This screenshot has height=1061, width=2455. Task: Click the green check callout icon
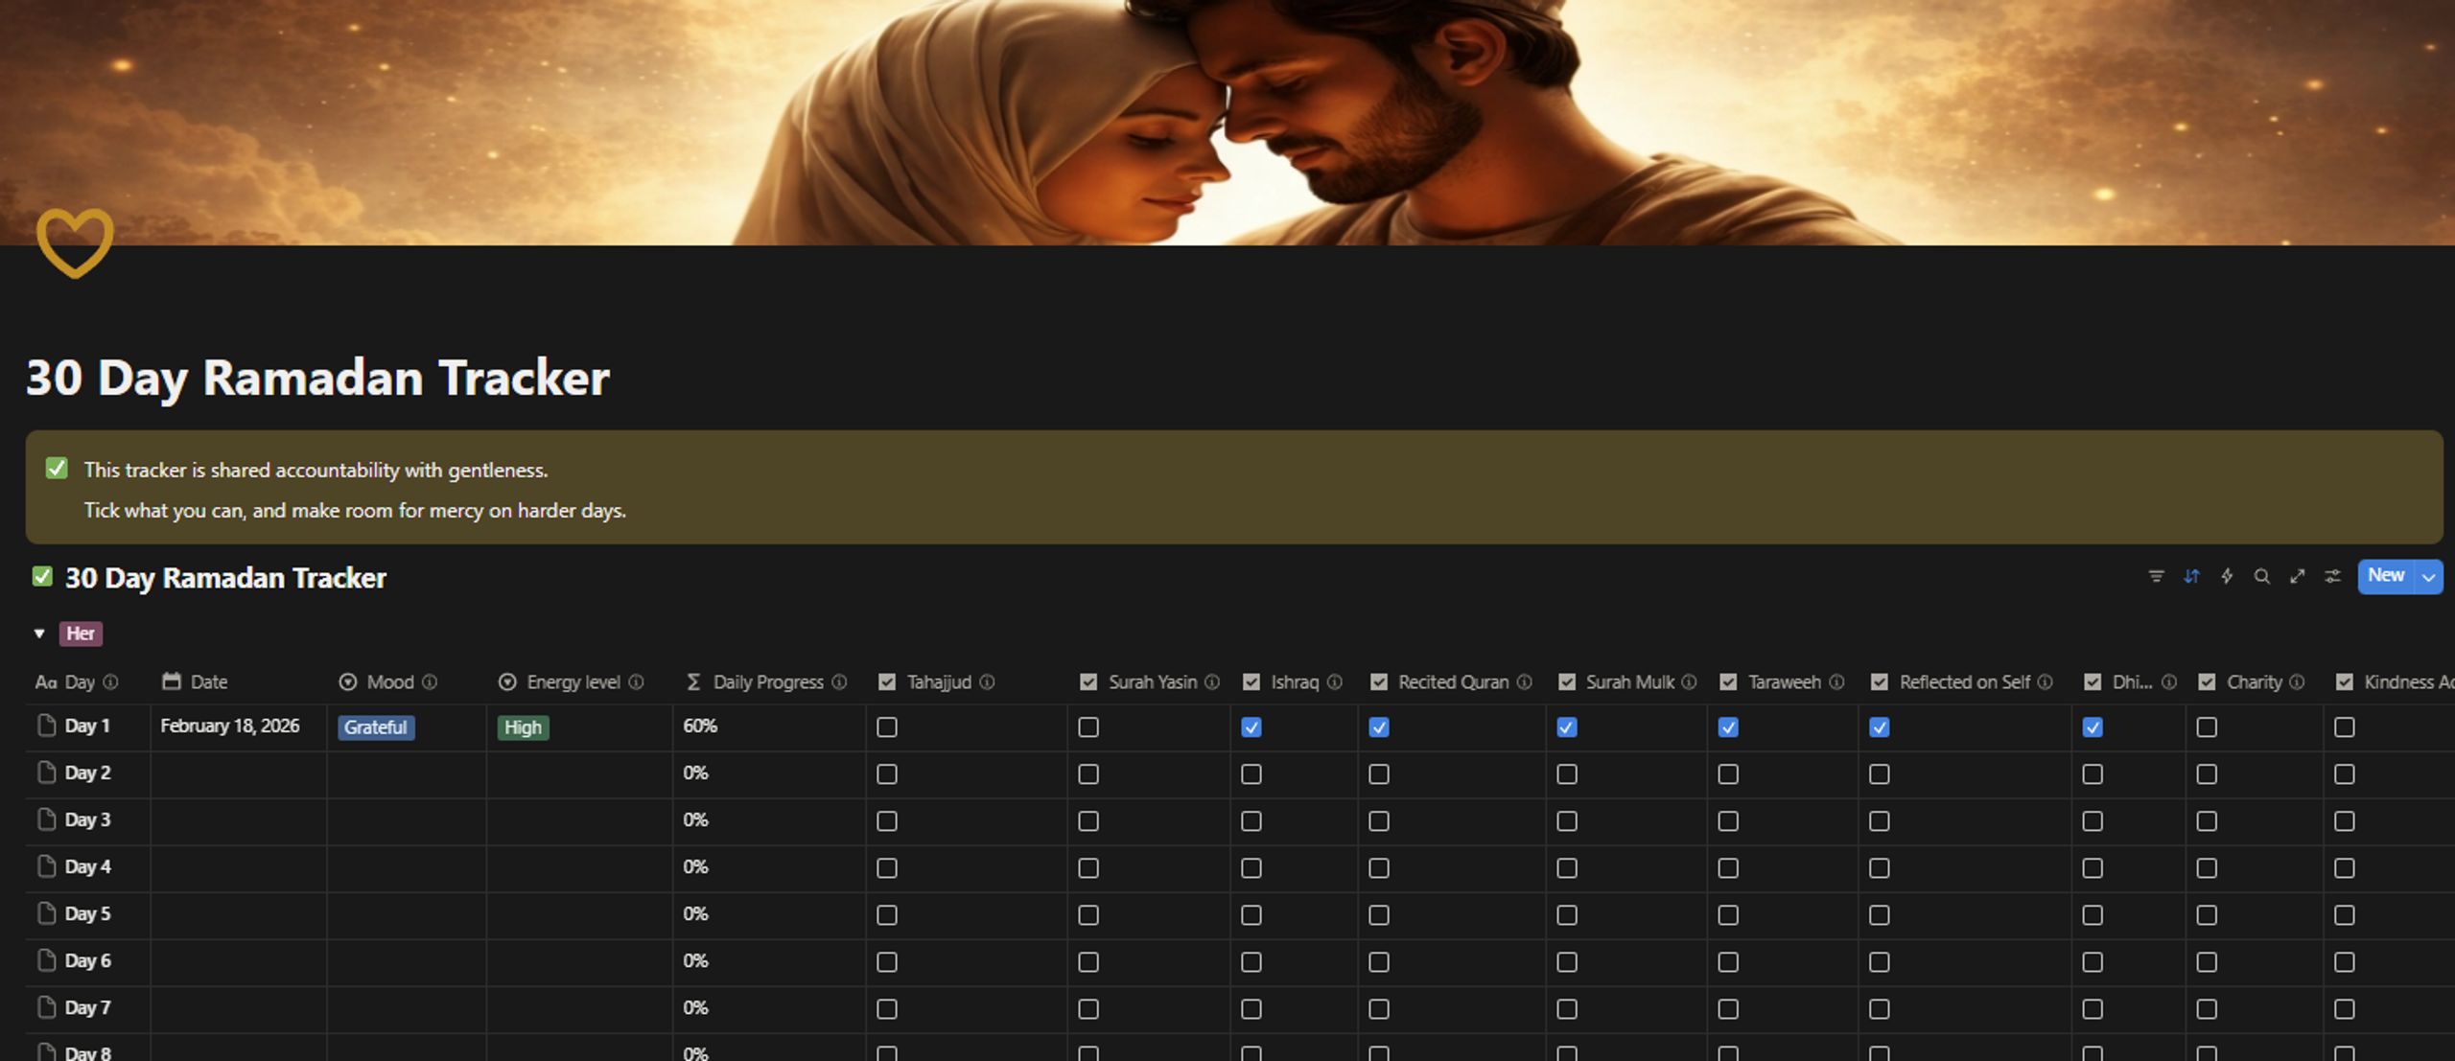[x=57, y=468]
